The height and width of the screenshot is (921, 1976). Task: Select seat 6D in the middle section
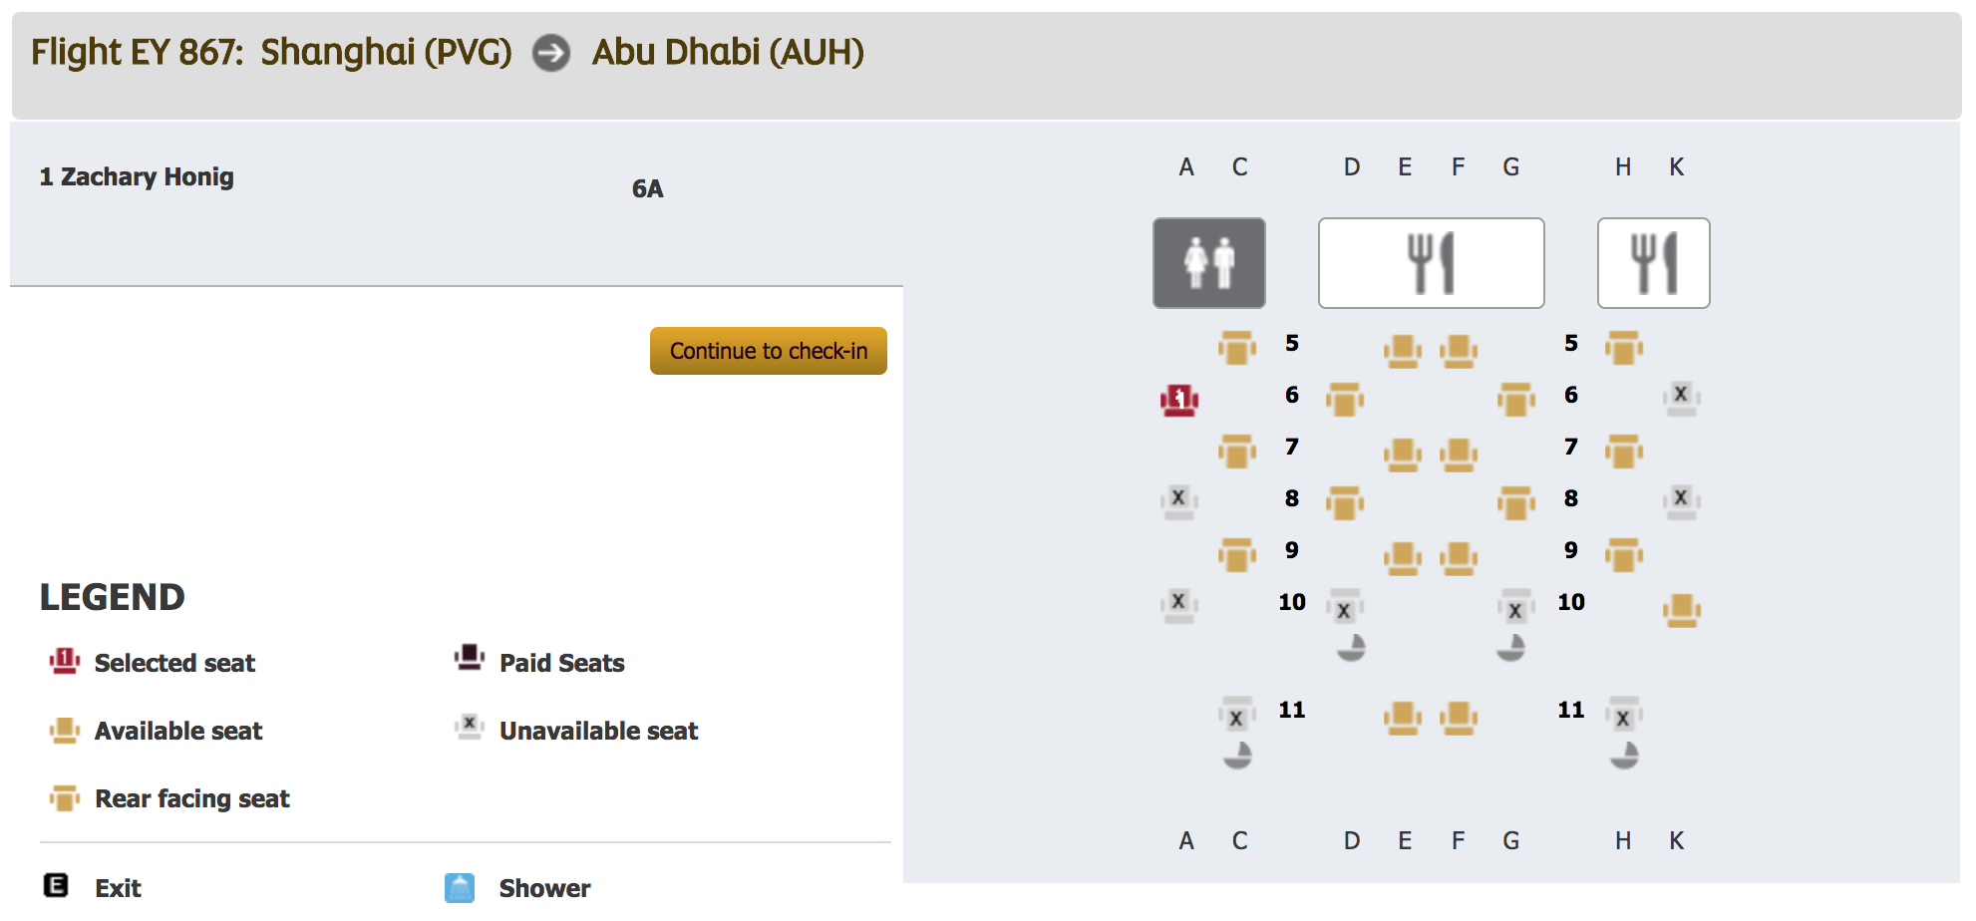(1345, 400)
